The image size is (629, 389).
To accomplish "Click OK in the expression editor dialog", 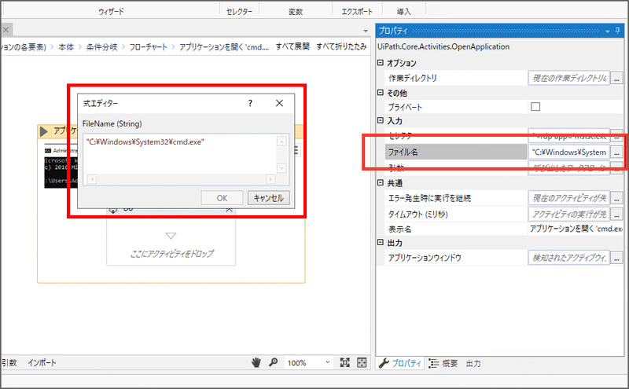I will (x=222, y=198).
